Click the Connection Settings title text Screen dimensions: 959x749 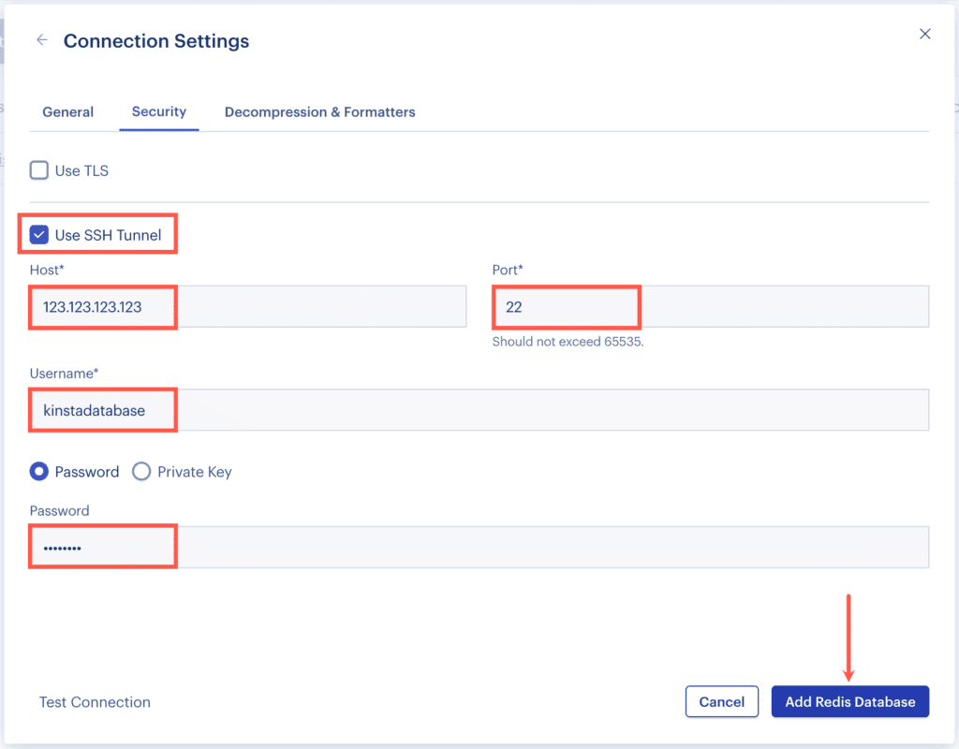(155, 40)
